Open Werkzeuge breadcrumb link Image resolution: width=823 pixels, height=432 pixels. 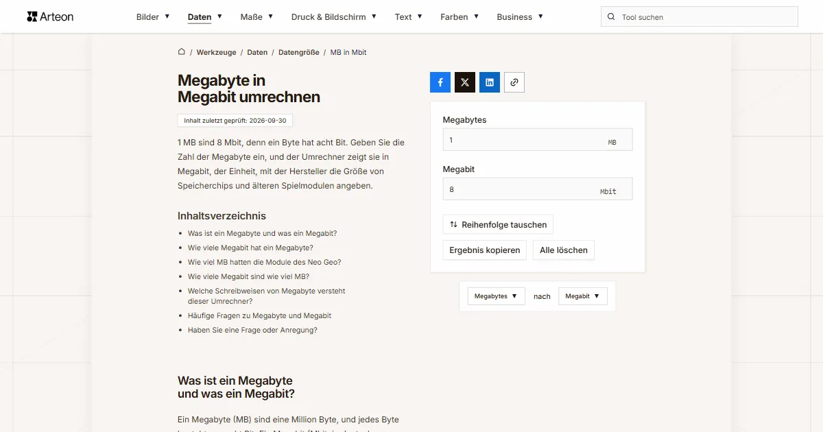216,52
